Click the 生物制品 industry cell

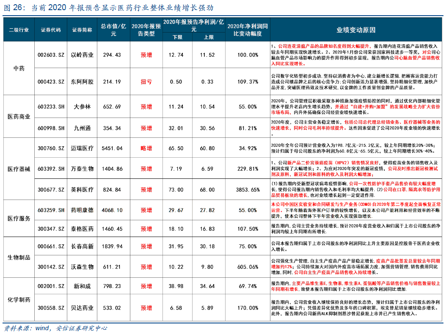point(19,257)
